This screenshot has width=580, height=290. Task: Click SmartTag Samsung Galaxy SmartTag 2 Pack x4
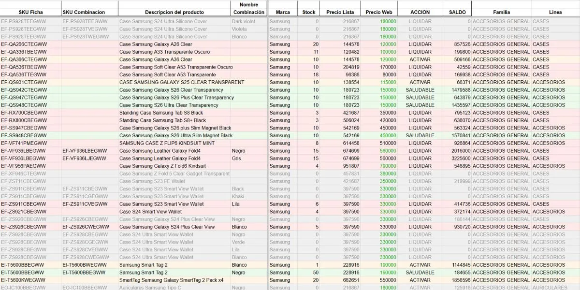(x=171, y=280)
